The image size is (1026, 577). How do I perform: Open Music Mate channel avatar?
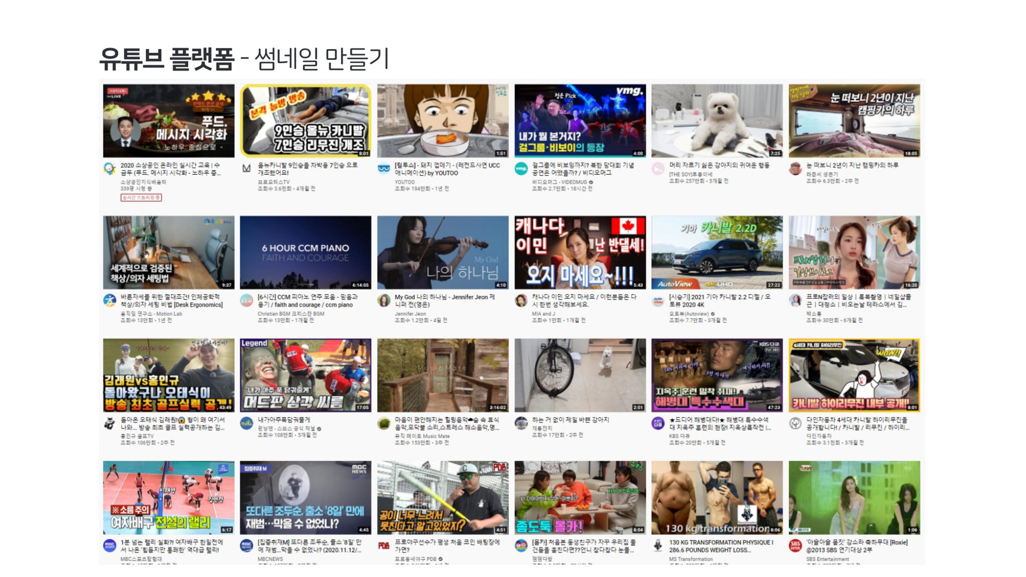[x=384, y=423]
